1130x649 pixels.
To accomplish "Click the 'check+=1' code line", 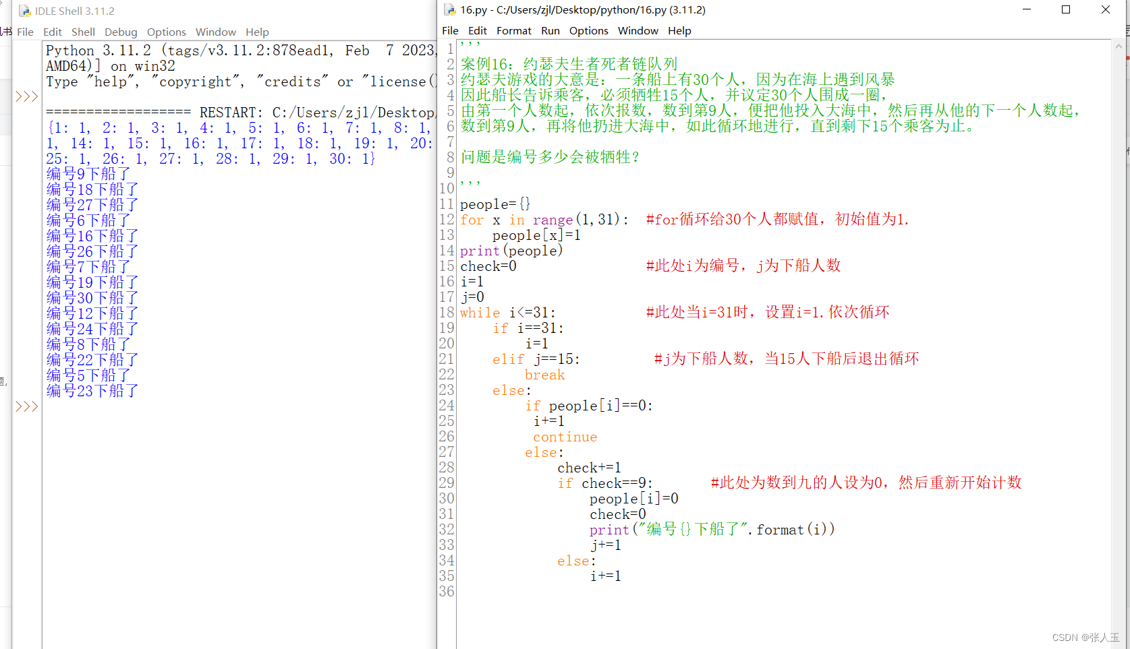I will pos(589,468).
